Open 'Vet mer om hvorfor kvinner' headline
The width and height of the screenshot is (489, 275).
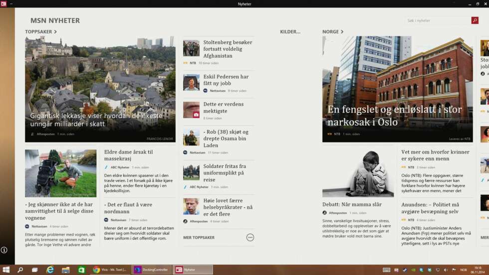[435, 155]
